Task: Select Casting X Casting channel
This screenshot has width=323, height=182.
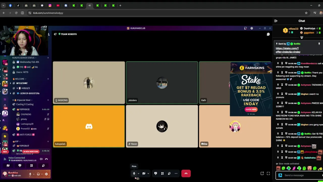Action: tap(25, 104)
